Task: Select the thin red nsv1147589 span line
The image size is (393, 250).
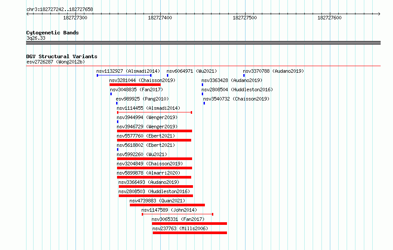Action: click(x=178, y=214)
